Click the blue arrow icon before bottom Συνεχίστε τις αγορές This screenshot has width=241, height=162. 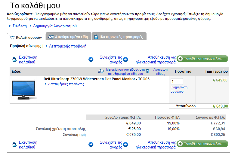[x=91, y=144]
